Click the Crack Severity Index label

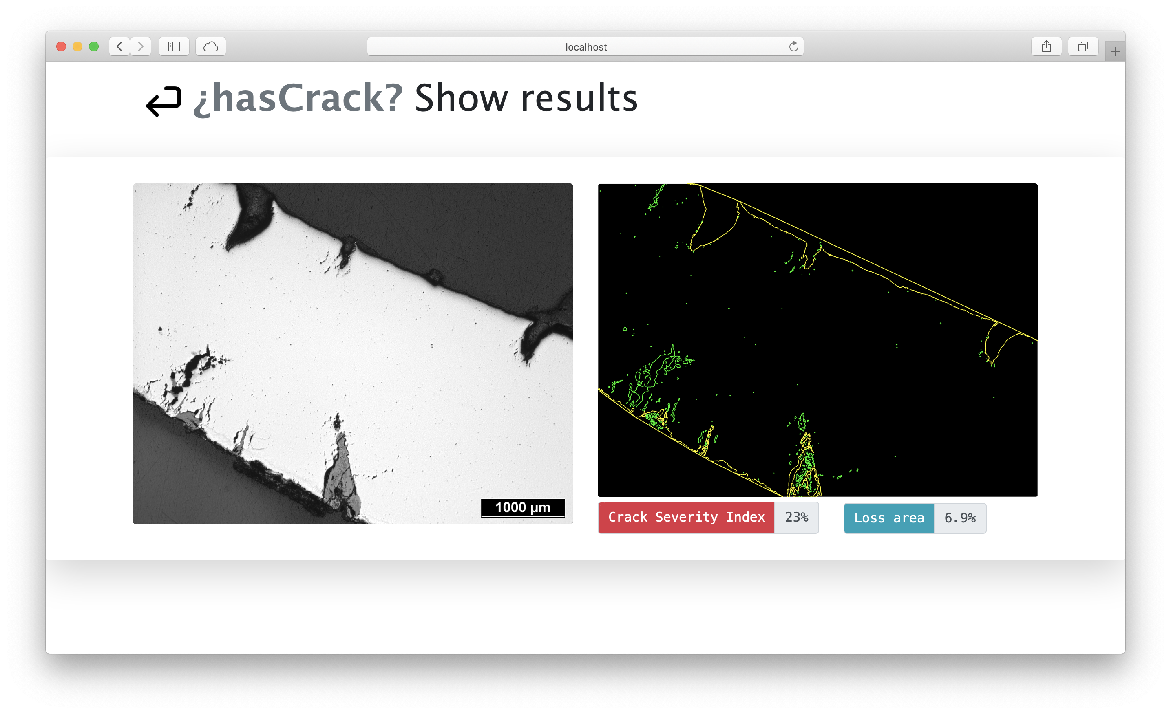point(686,517)
